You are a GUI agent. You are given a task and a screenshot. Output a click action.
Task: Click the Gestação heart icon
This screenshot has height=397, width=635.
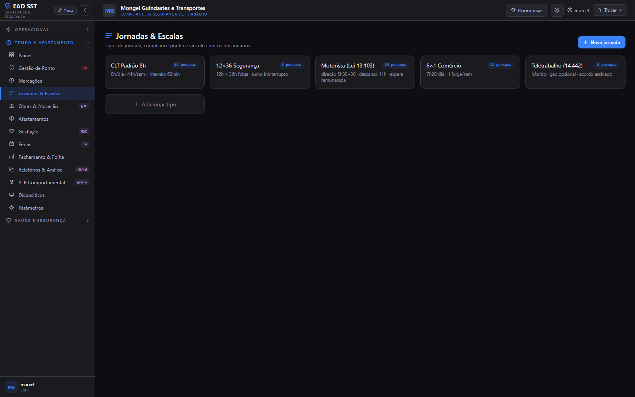tap(12, 131)
